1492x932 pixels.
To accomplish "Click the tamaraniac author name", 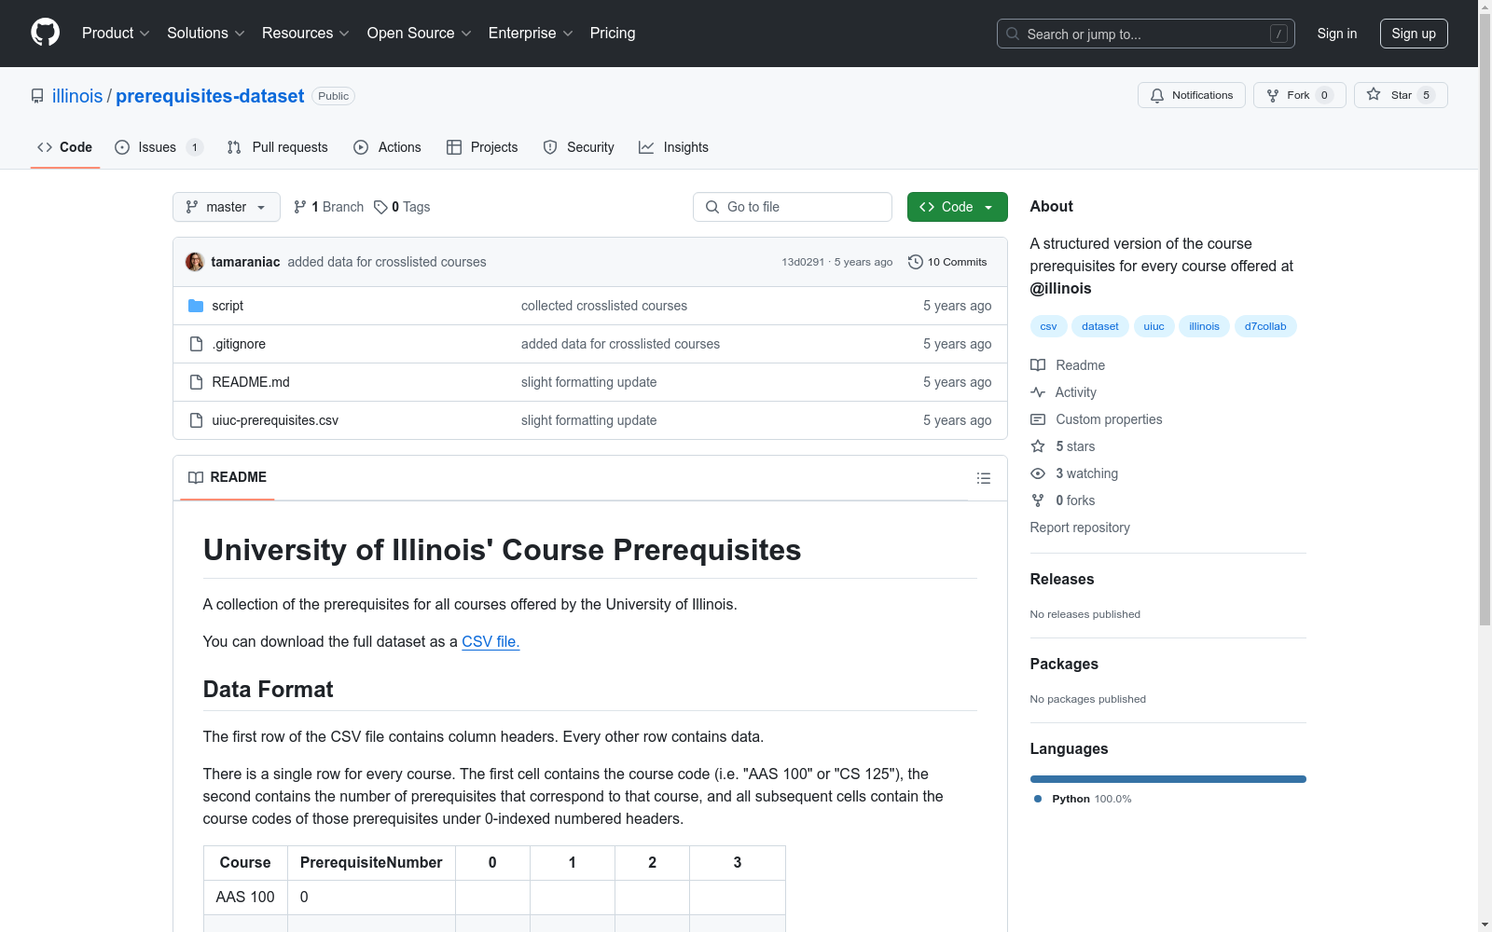I will point(245,262).
